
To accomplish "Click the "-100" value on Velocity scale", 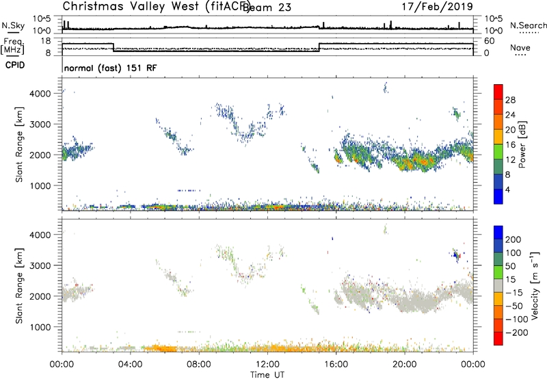I will coord(516,319).
